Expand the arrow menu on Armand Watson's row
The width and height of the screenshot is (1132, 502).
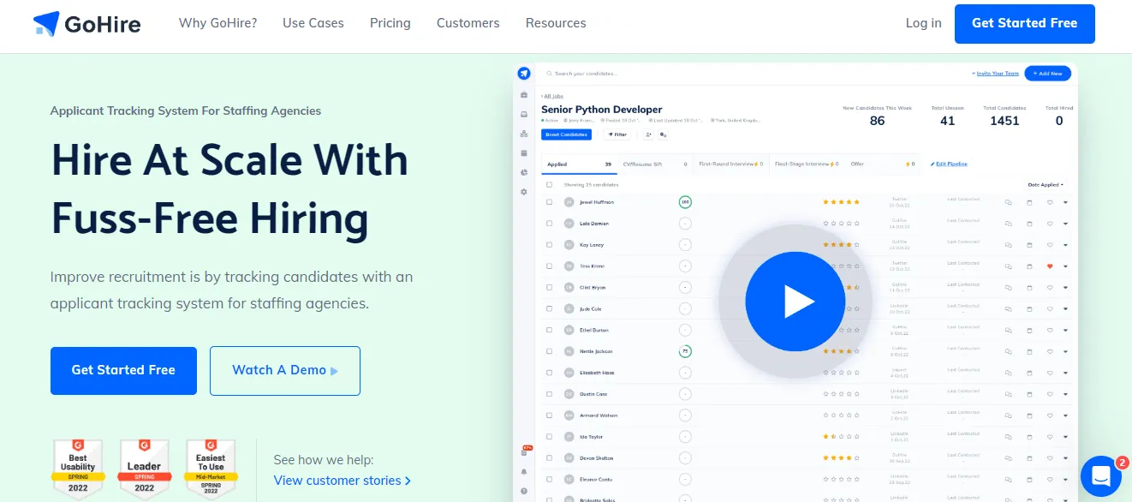pyautogui.click(x=1066, y=415)
